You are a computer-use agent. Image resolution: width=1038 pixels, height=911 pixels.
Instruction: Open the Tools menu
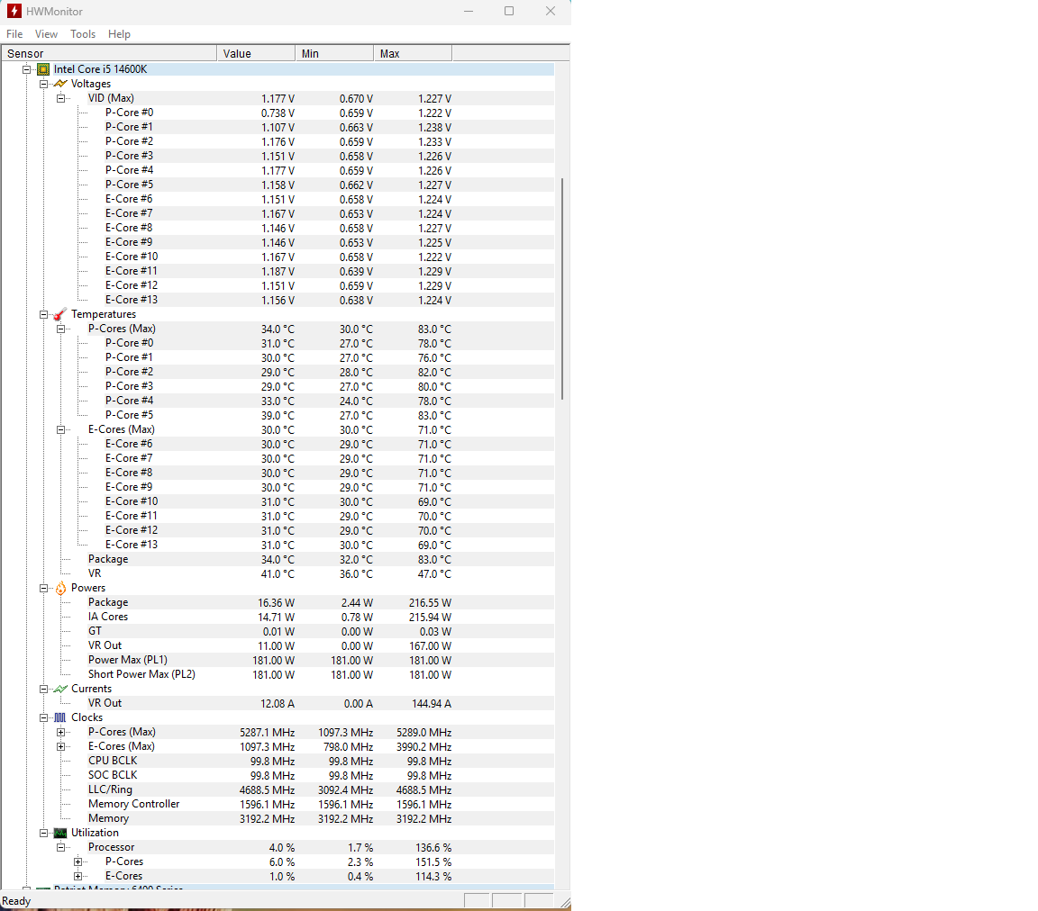[x=83, y=34]
